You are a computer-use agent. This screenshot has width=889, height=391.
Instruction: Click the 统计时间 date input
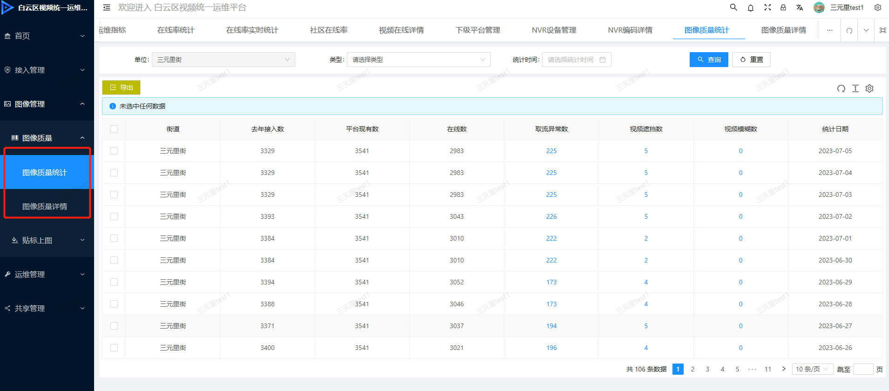pos(577,60)
